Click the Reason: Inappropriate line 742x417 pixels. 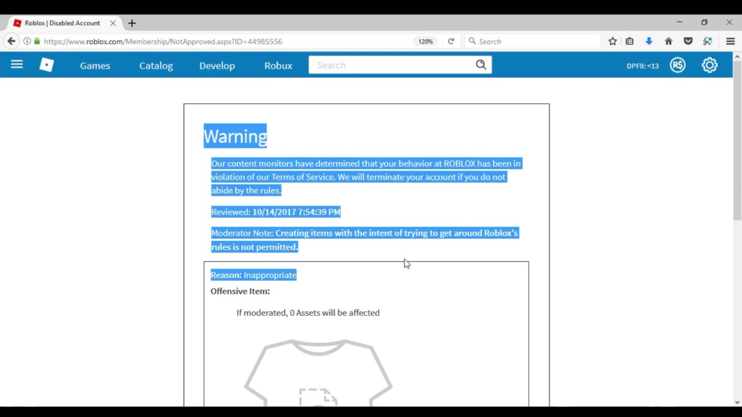[x=253, y=275]
